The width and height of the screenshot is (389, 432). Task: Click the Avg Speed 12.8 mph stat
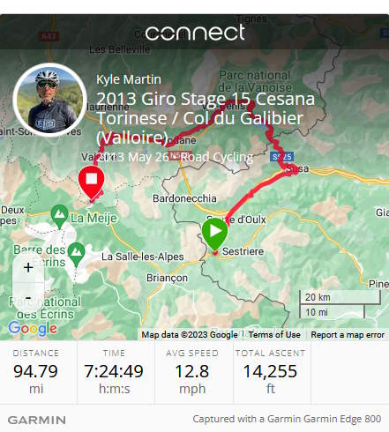[x=192, y=372]
